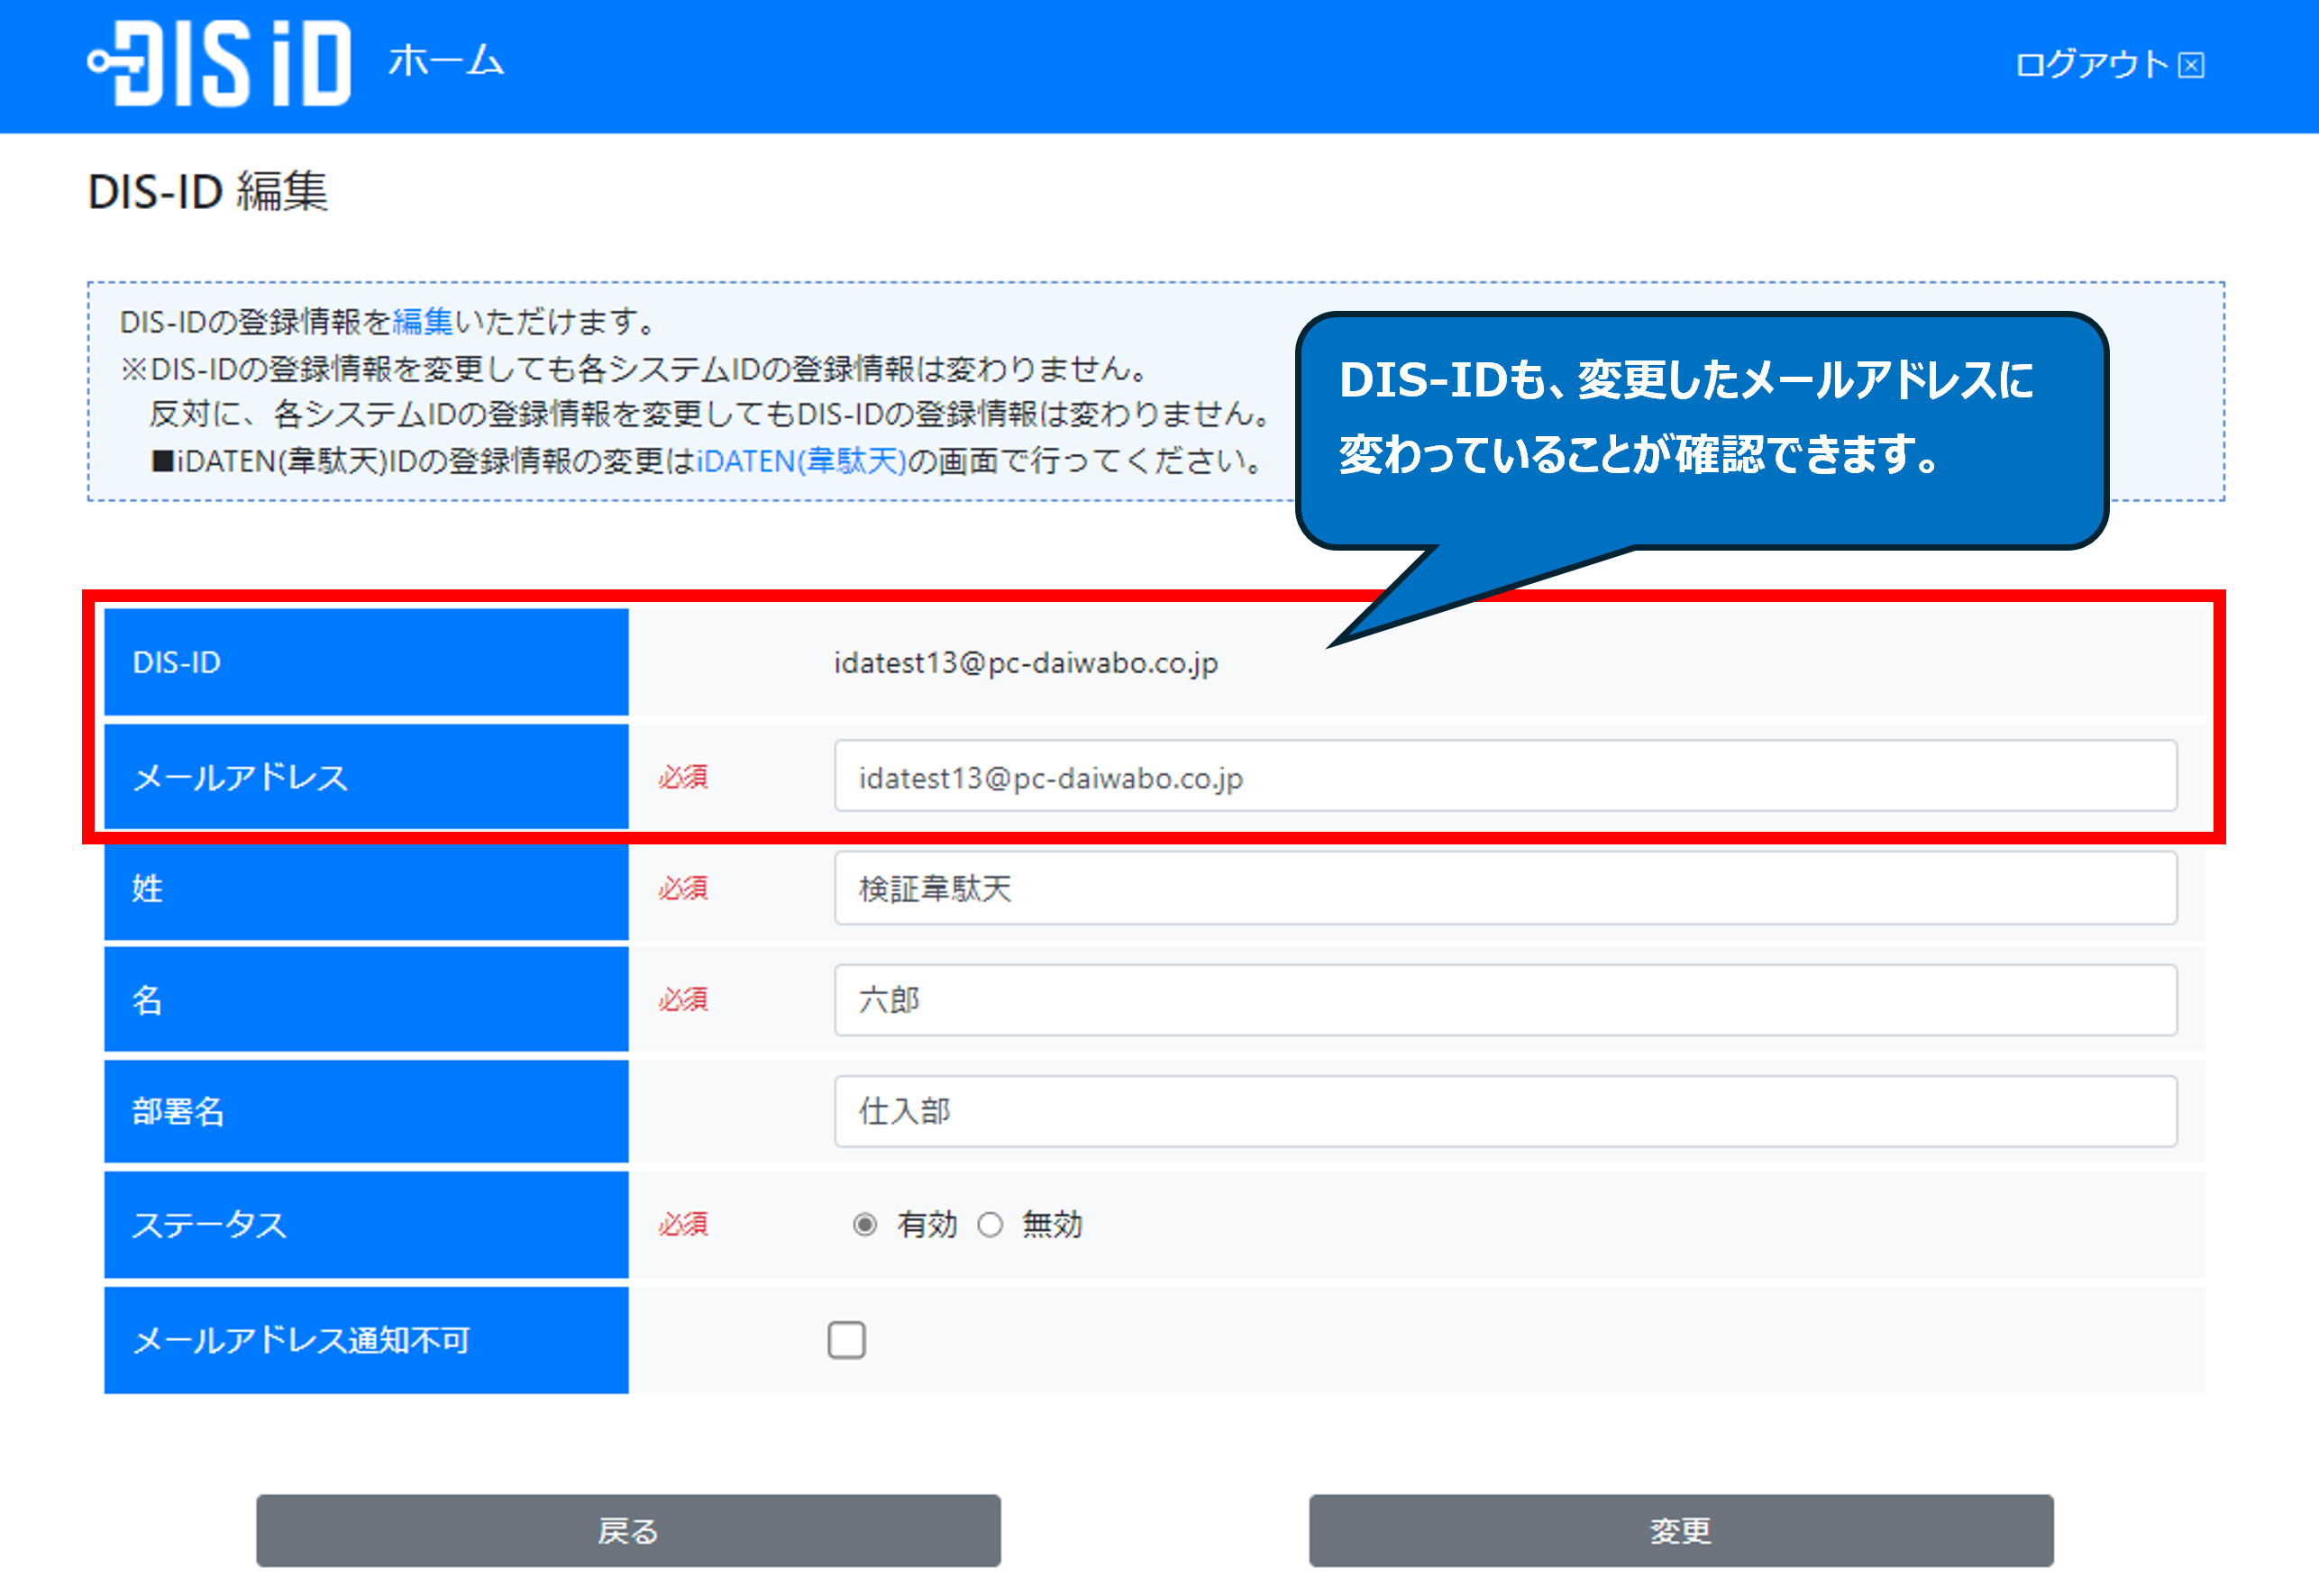The height and width of the screenshot is (1596, 2319).
Task: Focus the メールアドレス input field
Action: [x=1505, y=777]
